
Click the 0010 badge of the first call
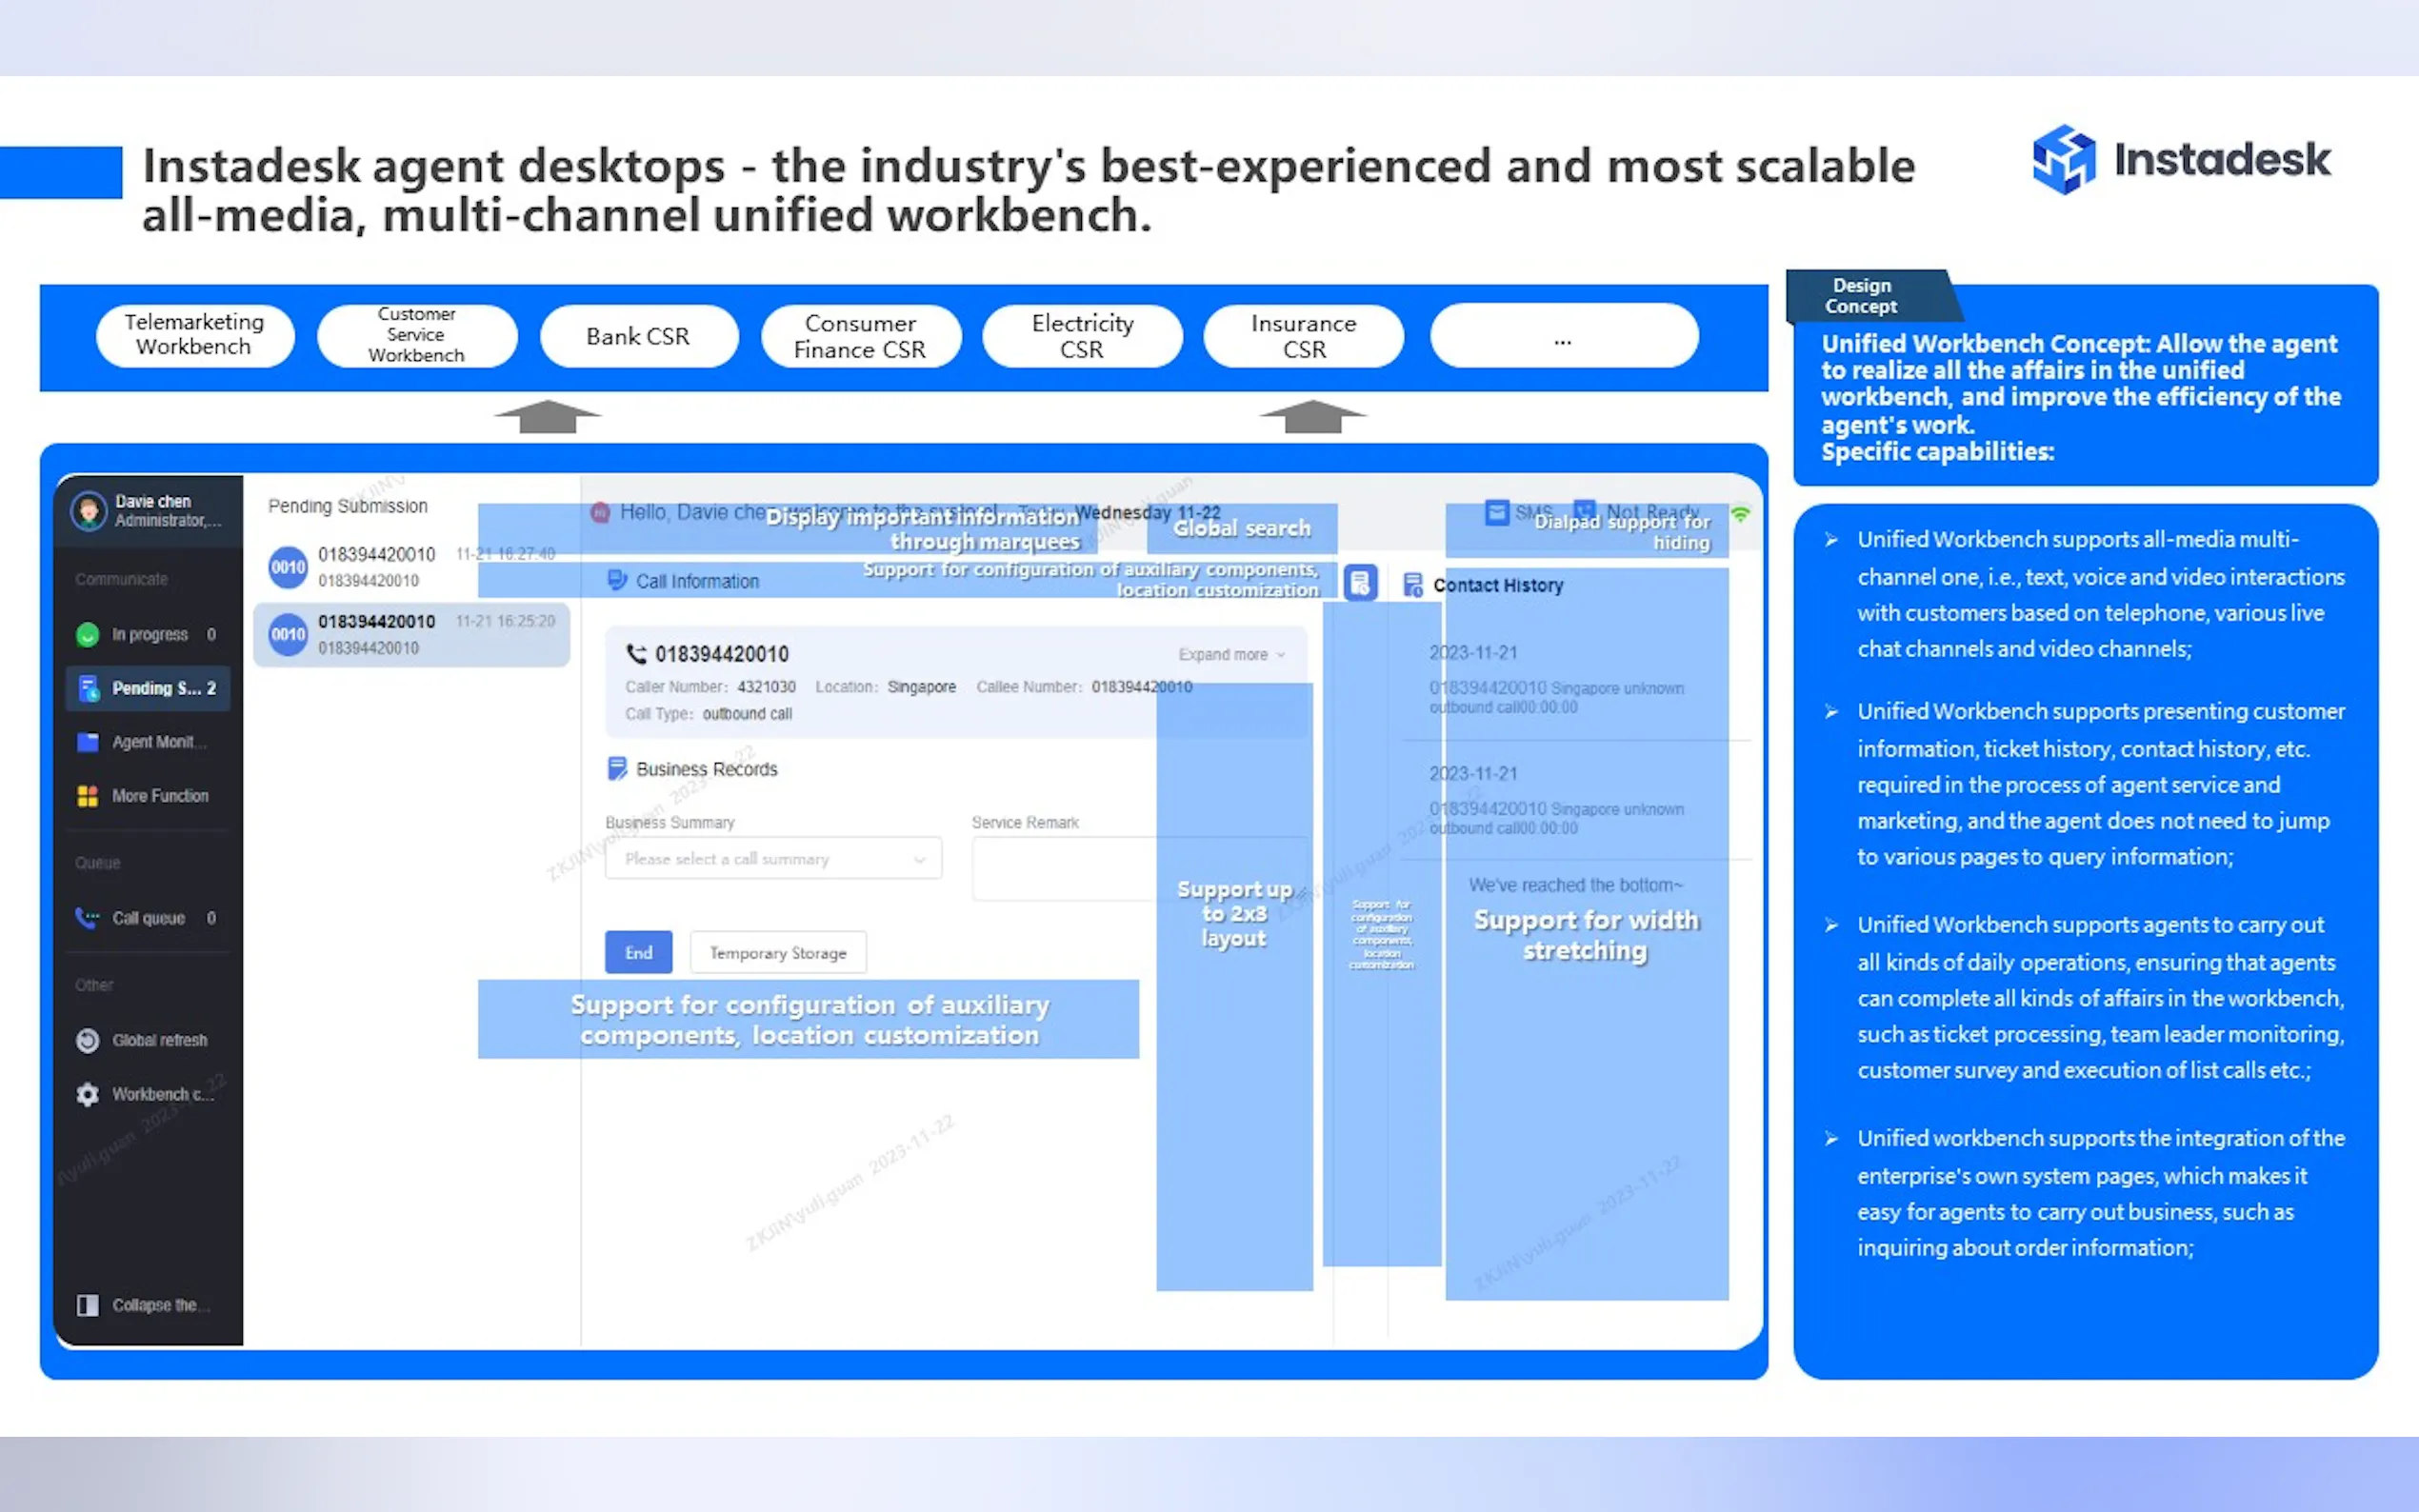click(x=288, y=567)
